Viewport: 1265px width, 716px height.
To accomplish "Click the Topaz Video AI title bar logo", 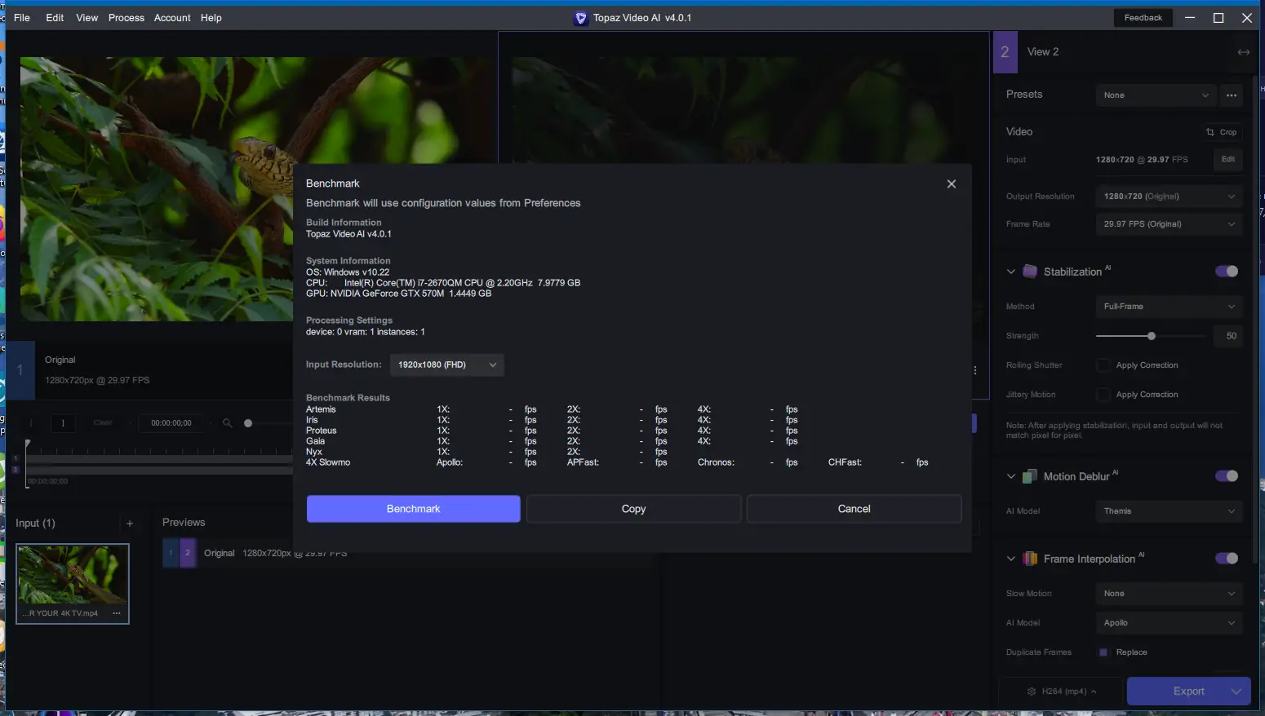I will click(x=581, y=18).
